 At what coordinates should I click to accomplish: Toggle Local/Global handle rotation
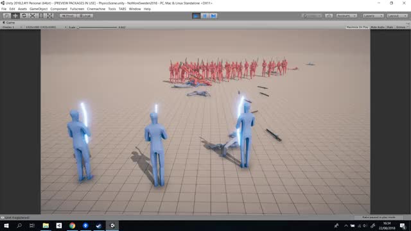tap(85, 15)
